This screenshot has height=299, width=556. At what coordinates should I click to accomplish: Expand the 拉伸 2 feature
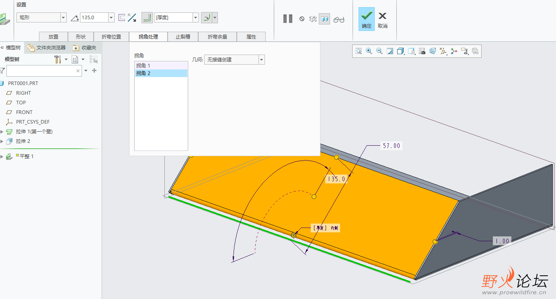2,141
